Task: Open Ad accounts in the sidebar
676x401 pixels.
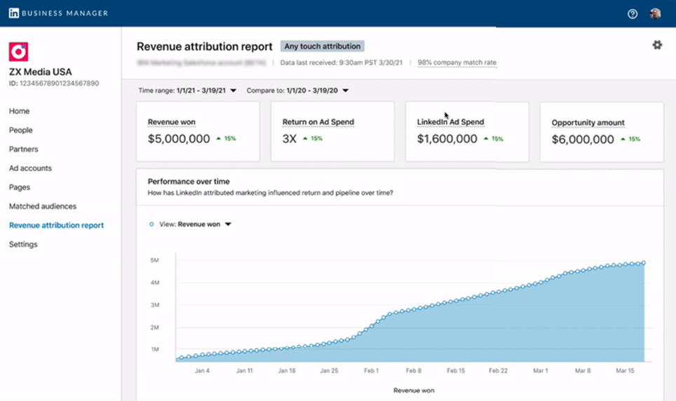Action: click(x=30, y=168)
